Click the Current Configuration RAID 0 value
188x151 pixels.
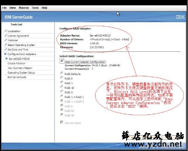(x=106, y=66)
